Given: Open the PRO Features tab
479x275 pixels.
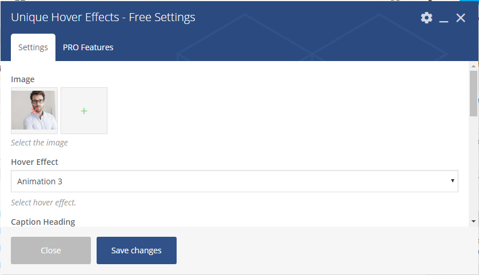Looking at the screenshot, I should pyautogui.click(x=88, y=47).
